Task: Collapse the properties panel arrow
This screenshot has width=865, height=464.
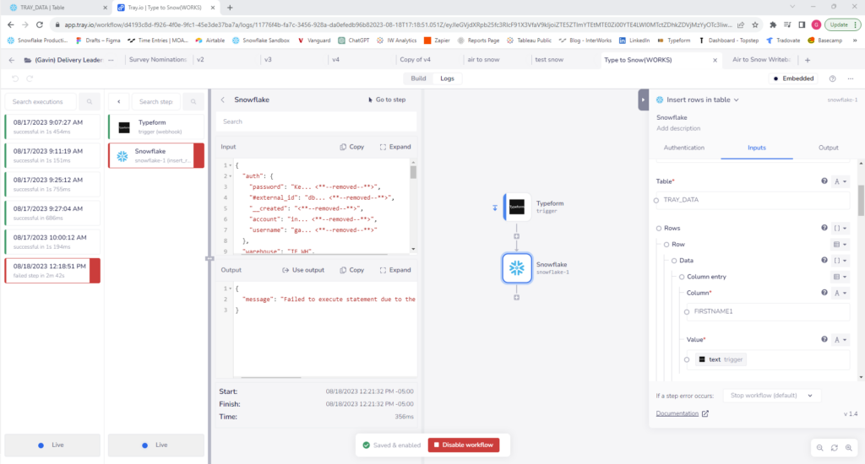Action: tap(643, 100)
